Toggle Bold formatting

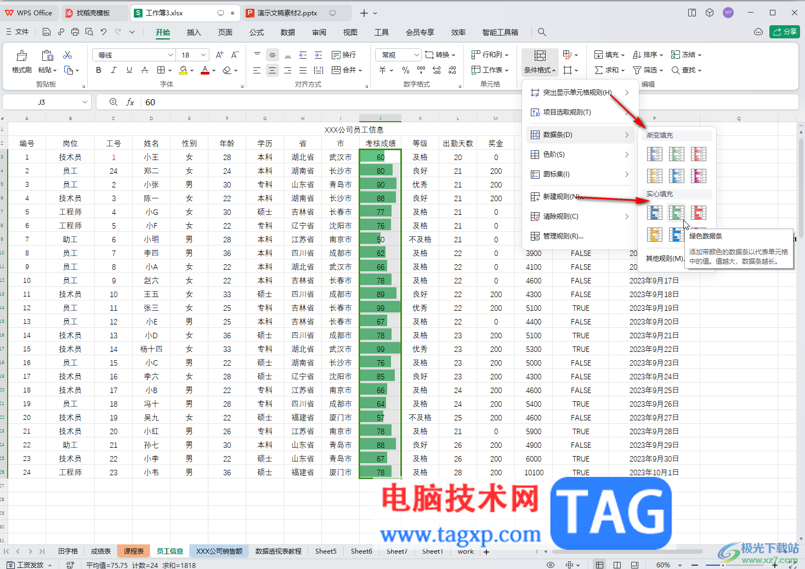(x=99, y=70)
